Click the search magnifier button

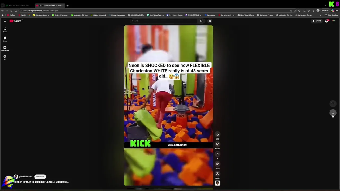pos(201,21)
